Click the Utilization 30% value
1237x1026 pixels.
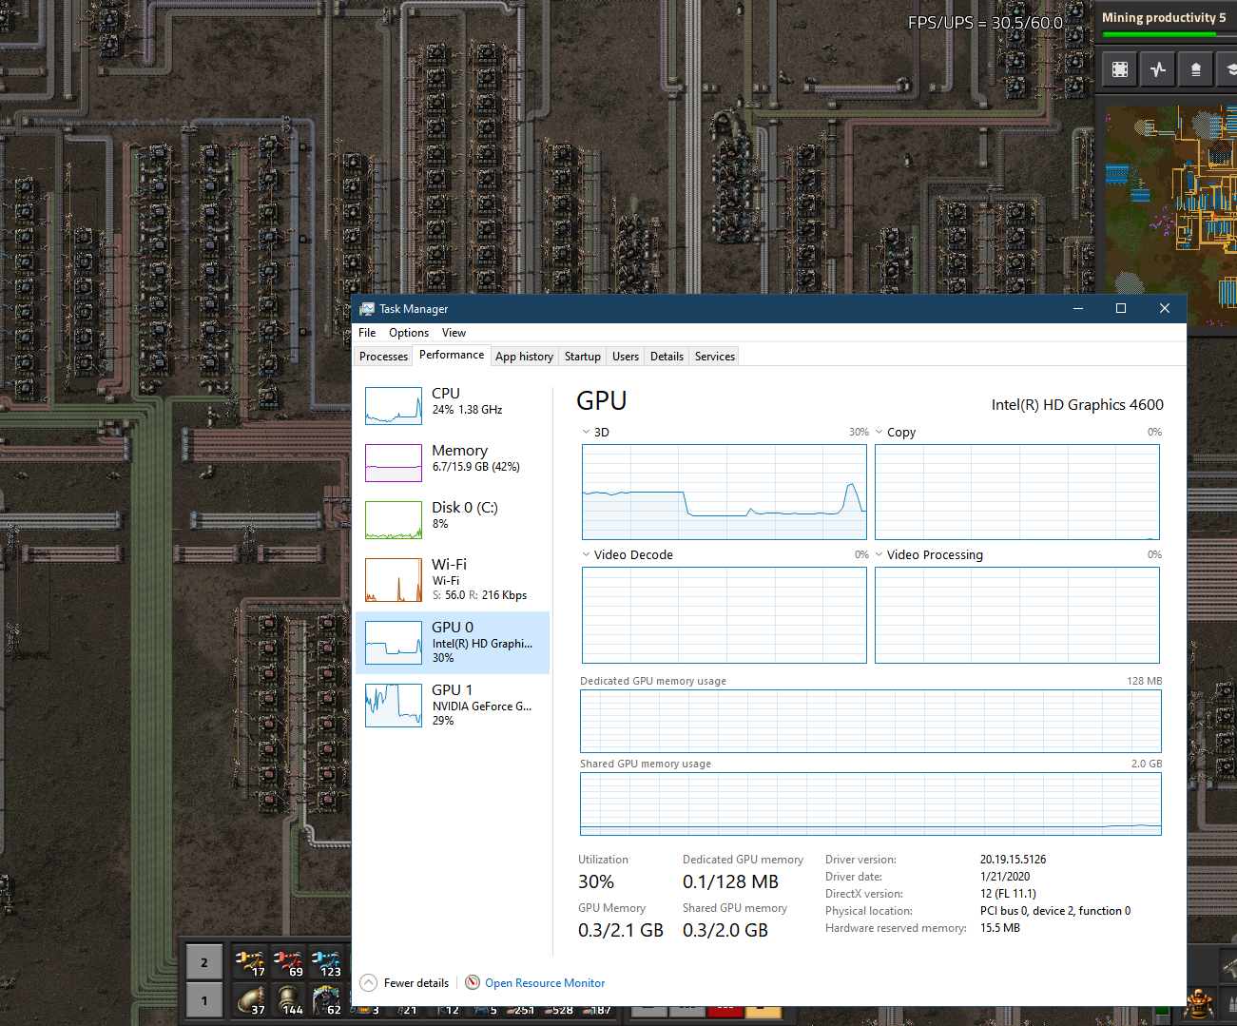(x=596, y=882)
